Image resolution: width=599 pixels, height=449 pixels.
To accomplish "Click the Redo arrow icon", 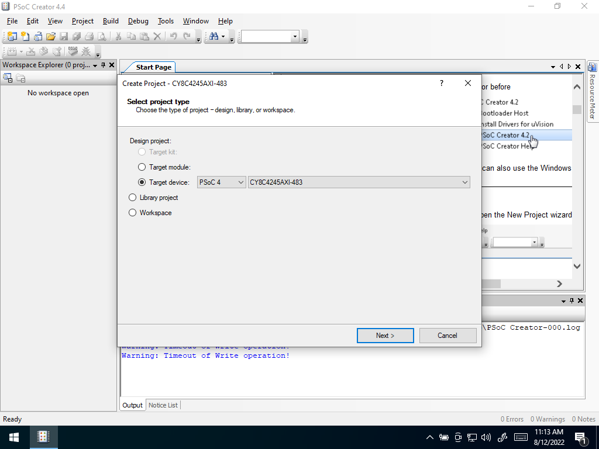I will tap(187, 36).
